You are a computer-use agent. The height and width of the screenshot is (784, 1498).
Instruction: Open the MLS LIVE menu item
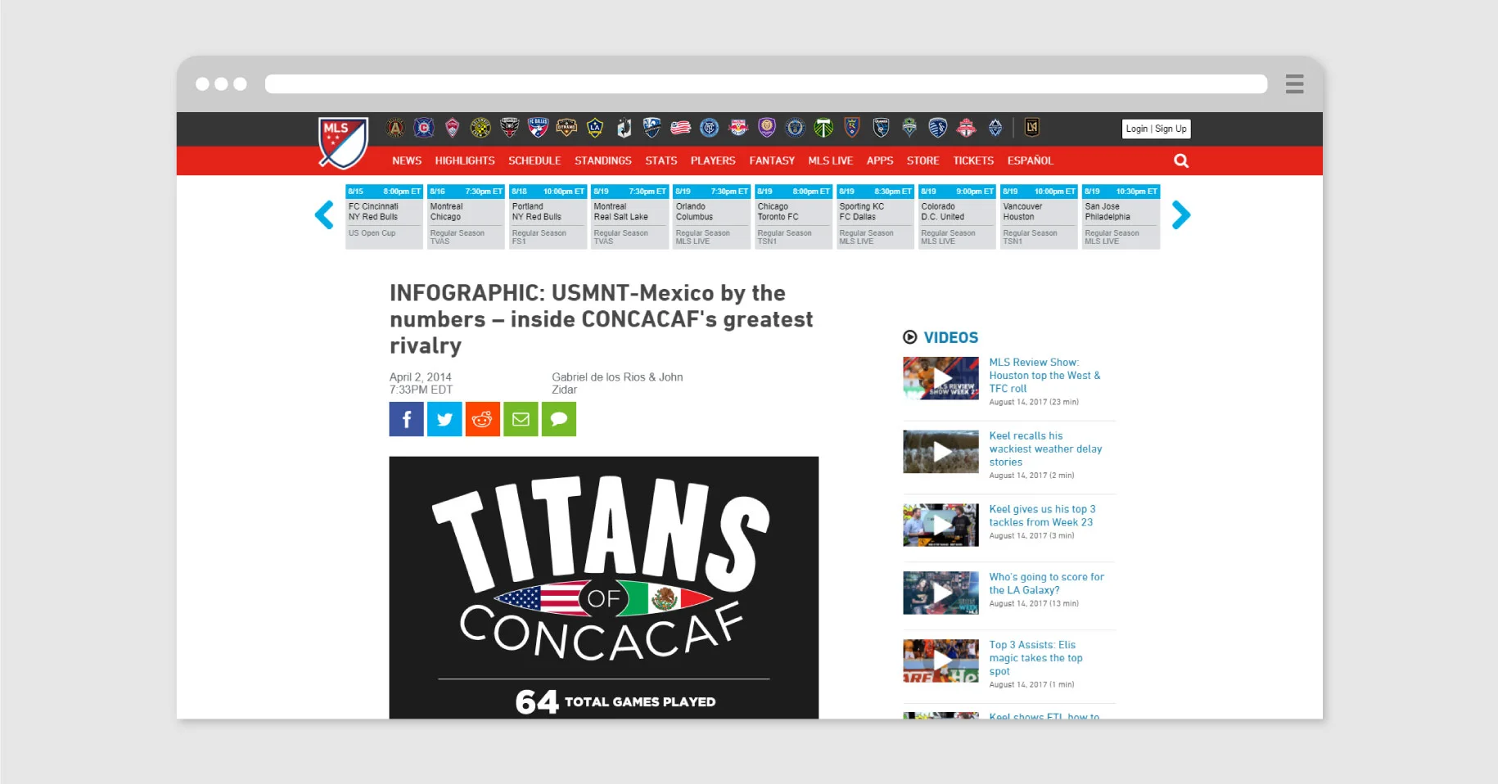831,161
